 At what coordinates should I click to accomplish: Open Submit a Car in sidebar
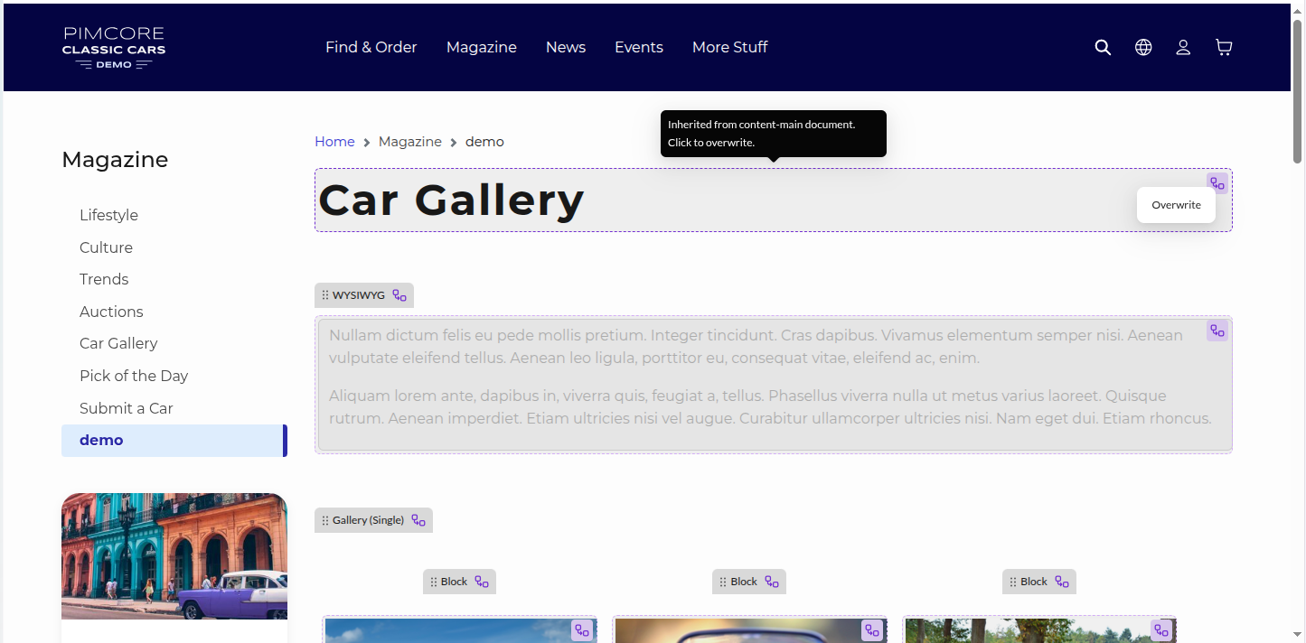(x=126, y=408)
